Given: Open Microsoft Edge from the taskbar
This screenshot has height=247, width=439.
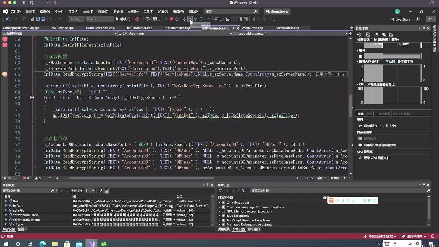Looking at the screenshot, I should click(43, 244).
